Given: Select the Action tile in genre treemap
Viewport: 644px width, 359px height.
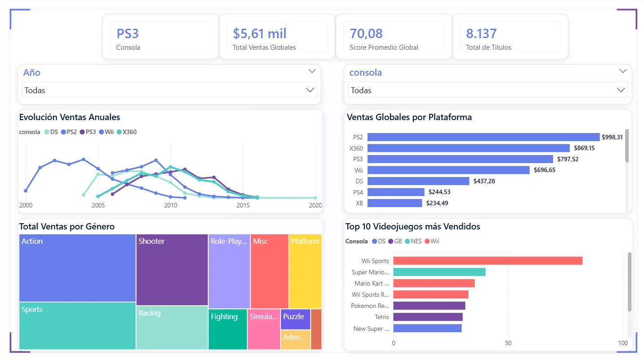Looking at the screenshot, I should (x=77, y=268).
